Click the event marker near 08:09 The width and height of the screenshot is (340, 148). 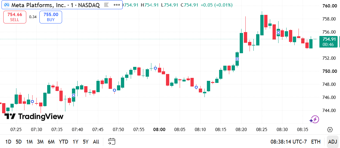click(196, 87)
